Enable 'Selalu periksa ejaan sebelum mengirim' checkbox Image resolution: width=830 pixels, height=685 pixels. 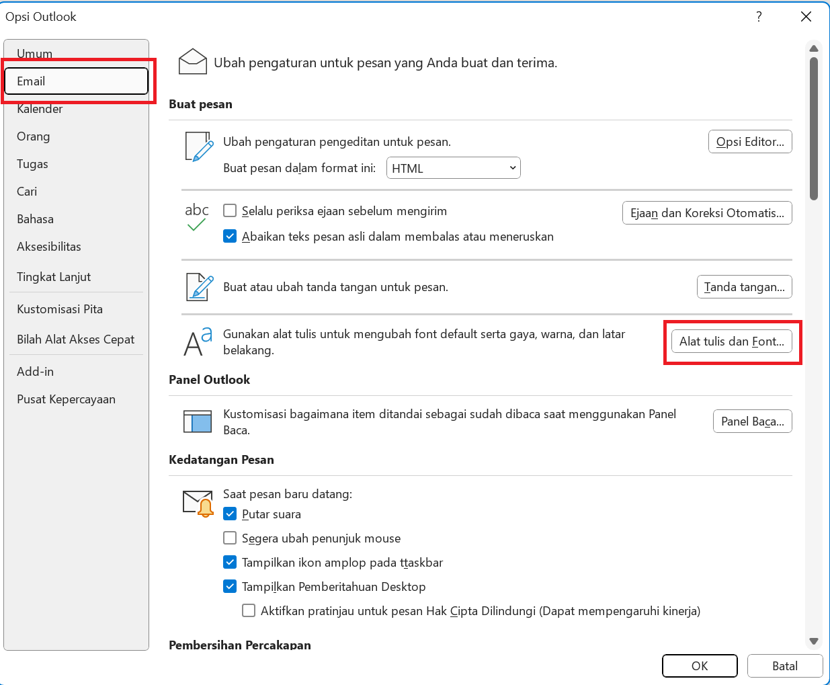coord(230,211)
